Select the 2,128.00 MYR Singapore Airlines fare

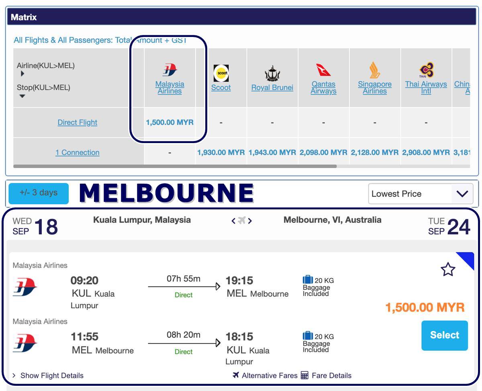click(375, 152)
